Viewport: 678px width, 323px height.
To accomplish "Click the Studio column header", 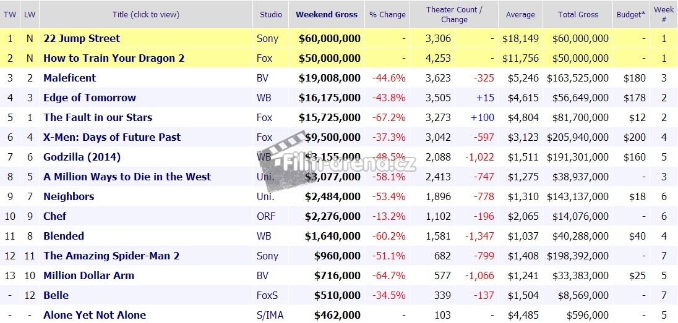I will [271, 14].
